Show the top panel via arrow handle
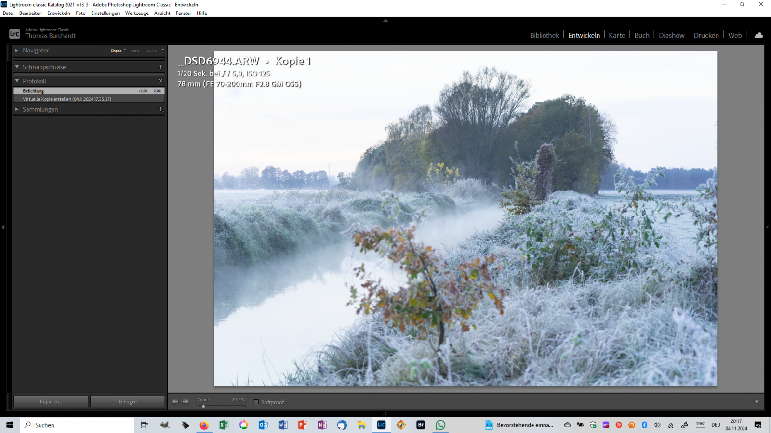771x433 pixels. click(385, 21)
